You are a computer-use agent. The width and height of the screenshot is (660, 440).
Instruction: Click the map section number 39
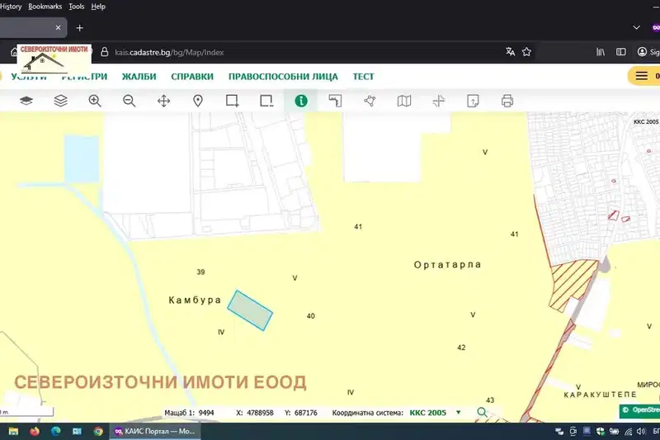tap(200, 272)
